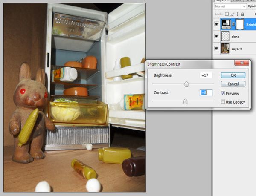Switch to the Layers tab
The image size is (256, 196).
(222, 1)
